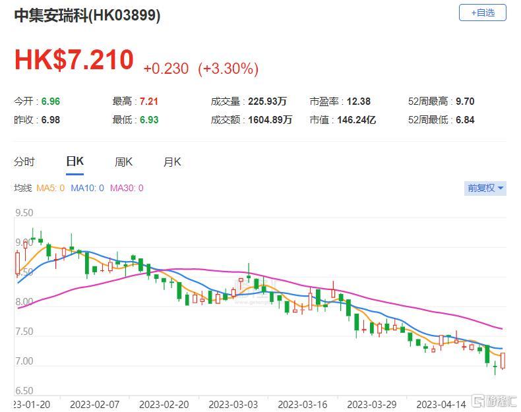Click the 2023-03-29 date axis label

(372, 405)
